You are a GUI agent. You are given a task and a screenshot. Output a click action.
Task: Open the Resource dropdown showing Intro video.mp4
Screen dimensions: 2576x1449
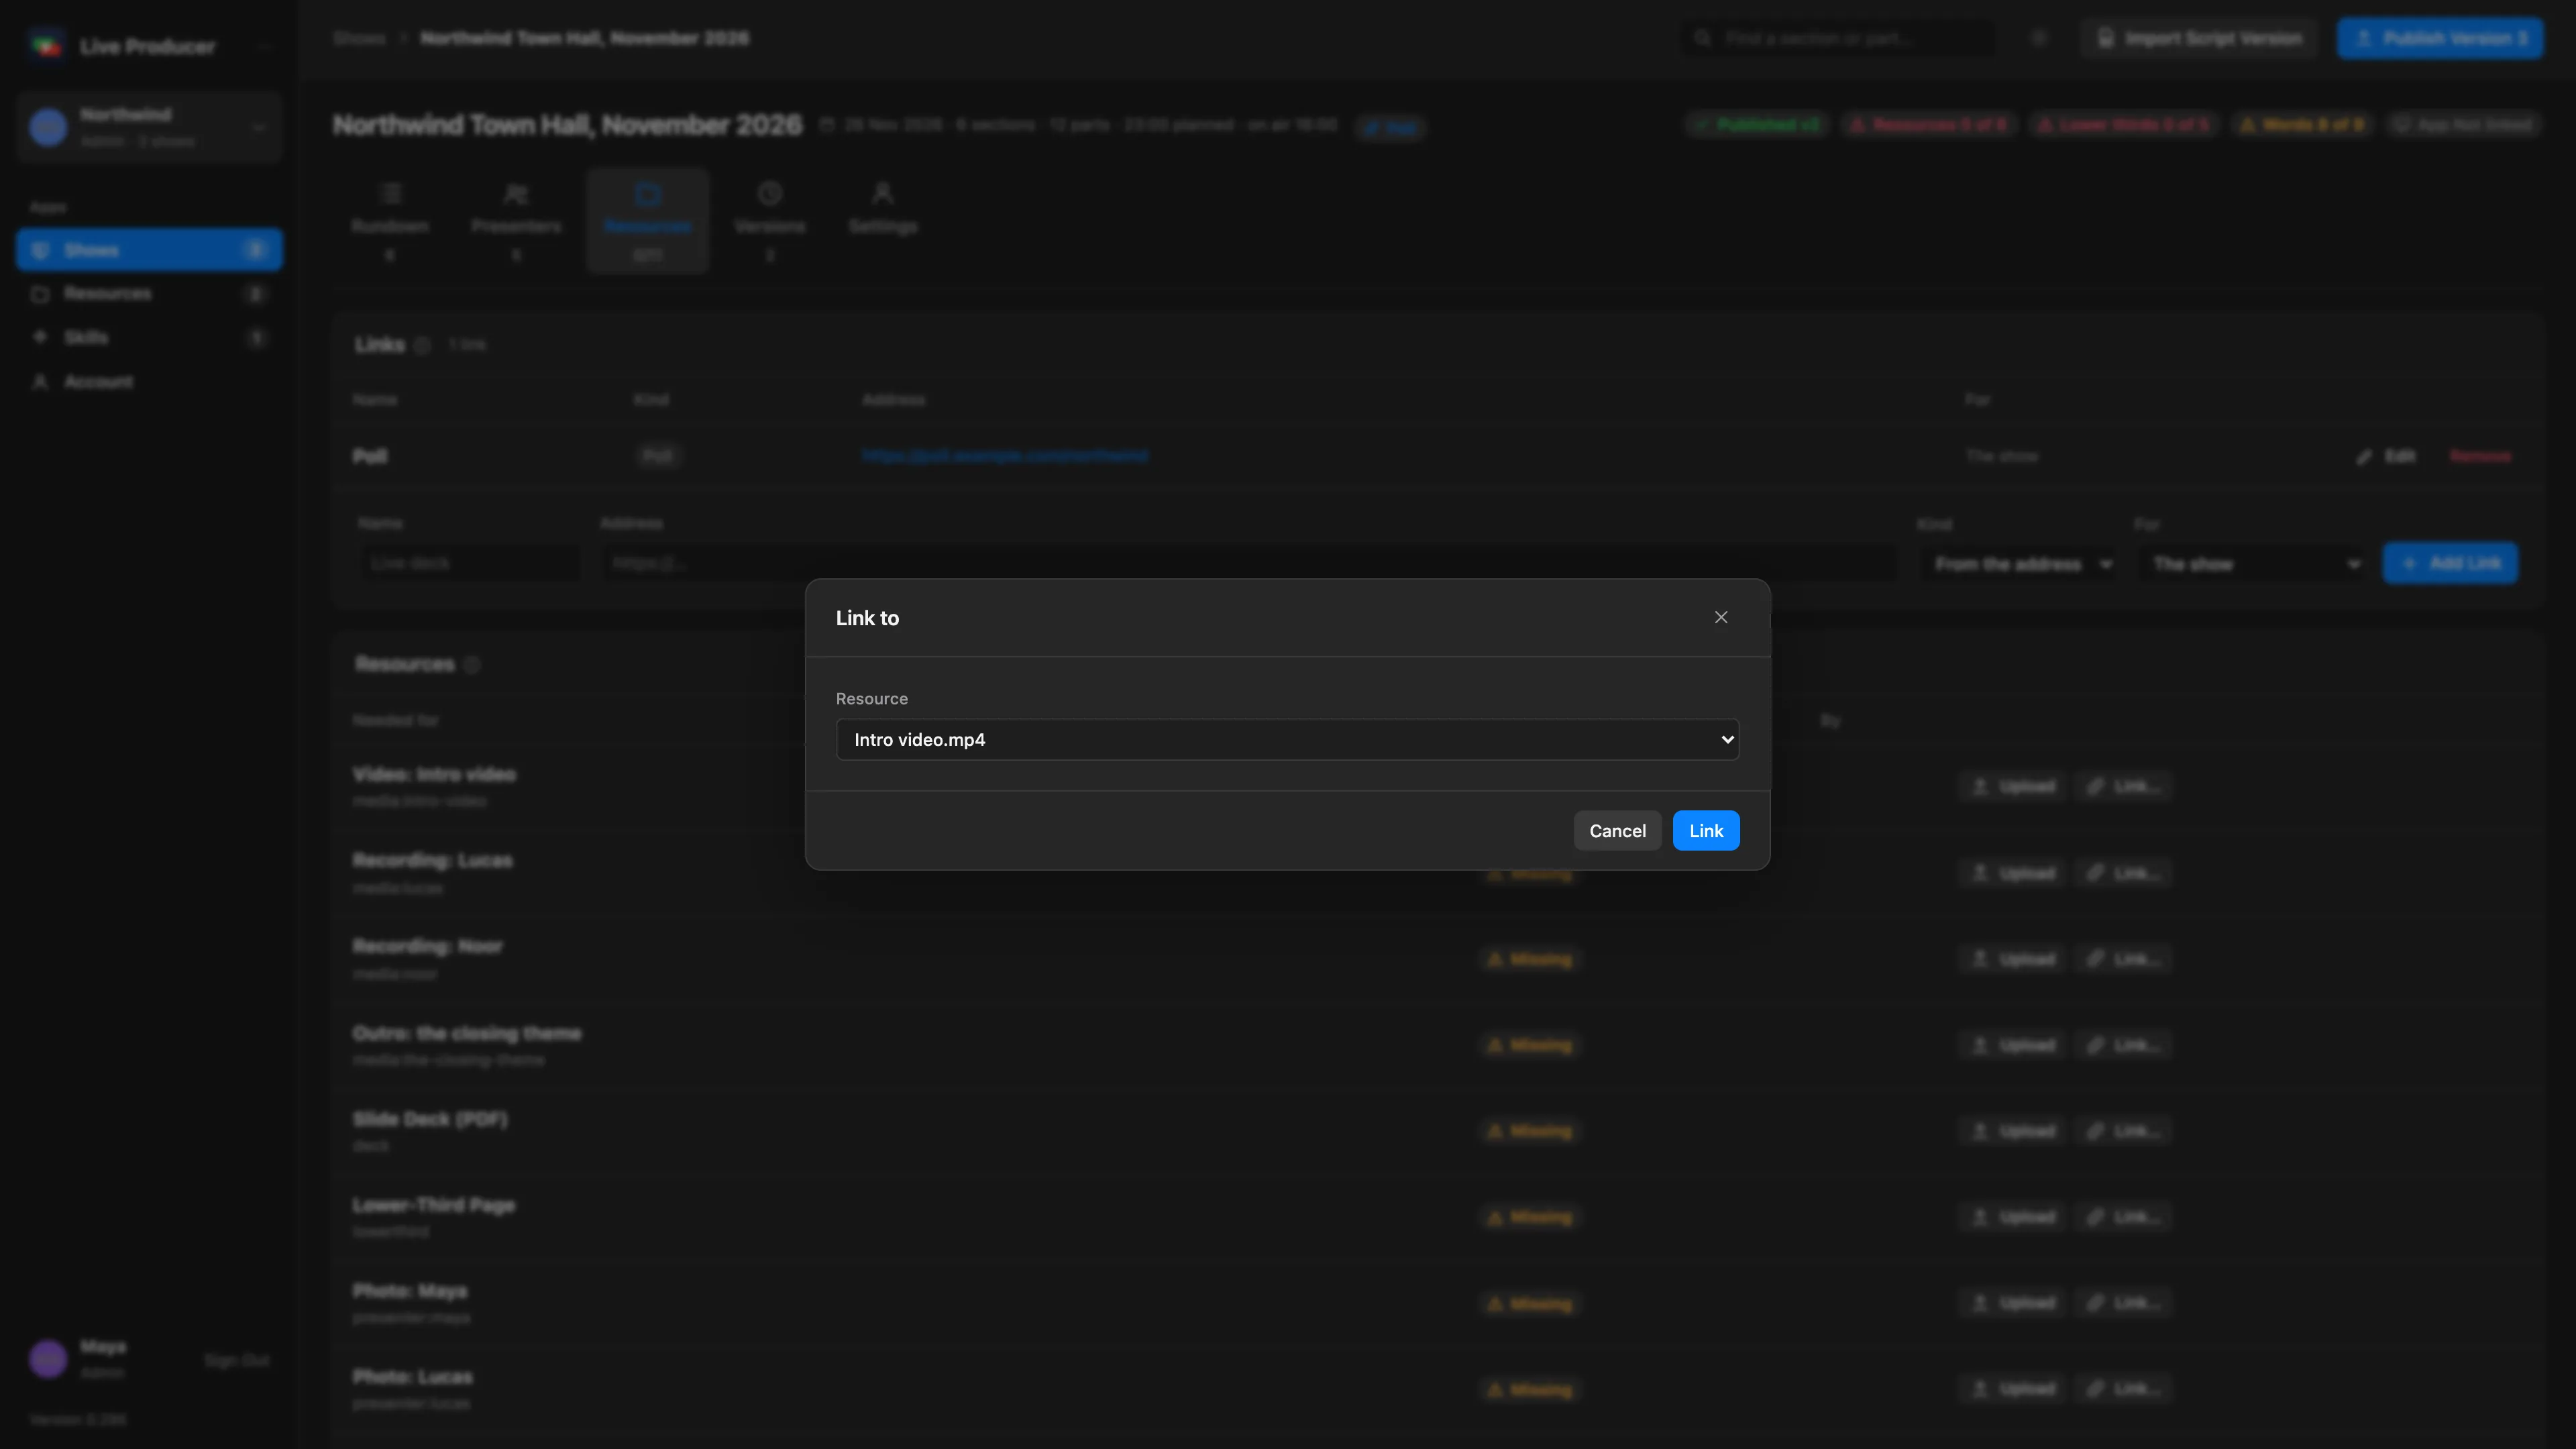[1288, 739]
